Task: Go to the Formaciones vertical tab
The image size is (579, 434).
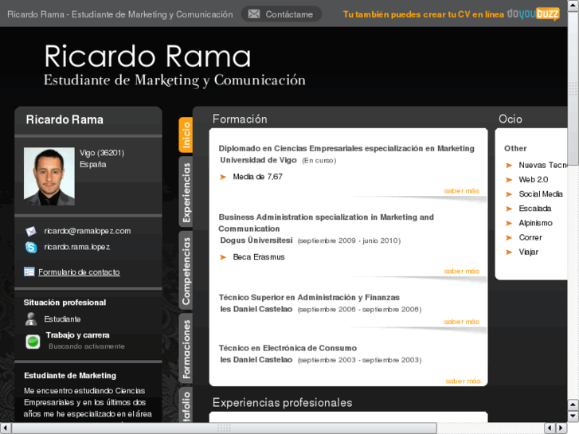Action: click(186, 348)
